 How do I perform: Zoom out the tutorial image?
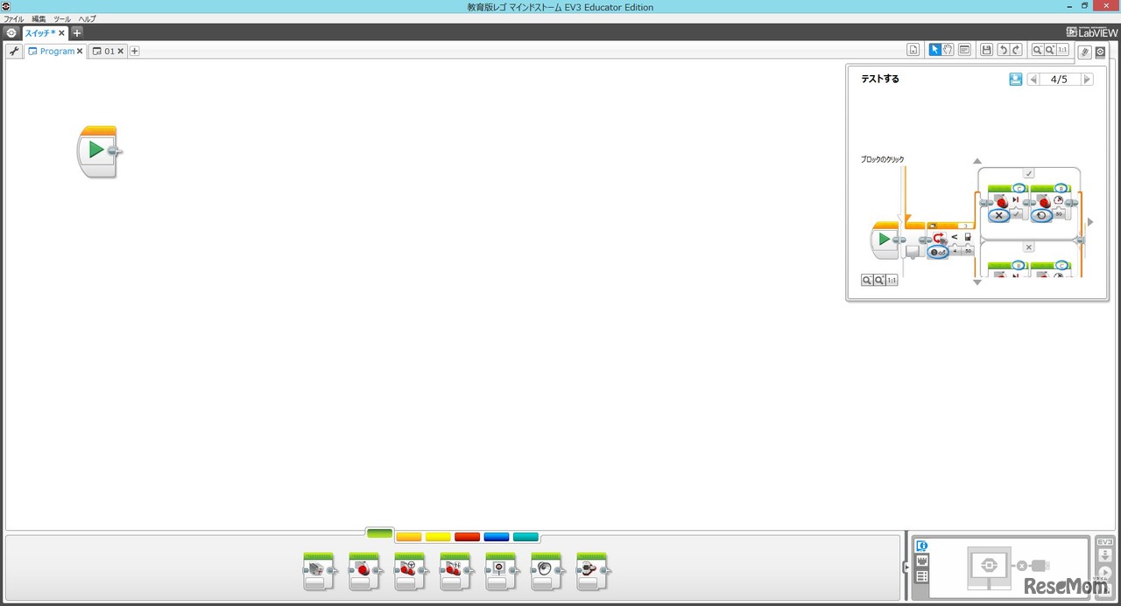pyautogui.click(x=867, y=280)
